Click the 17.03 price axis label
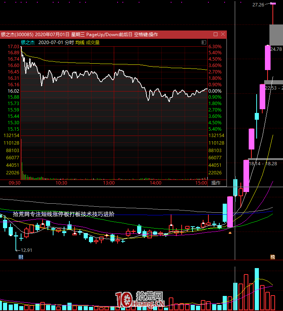Image resolution: width=283 pixels, height=311 pixels. [x=14, y=47]
